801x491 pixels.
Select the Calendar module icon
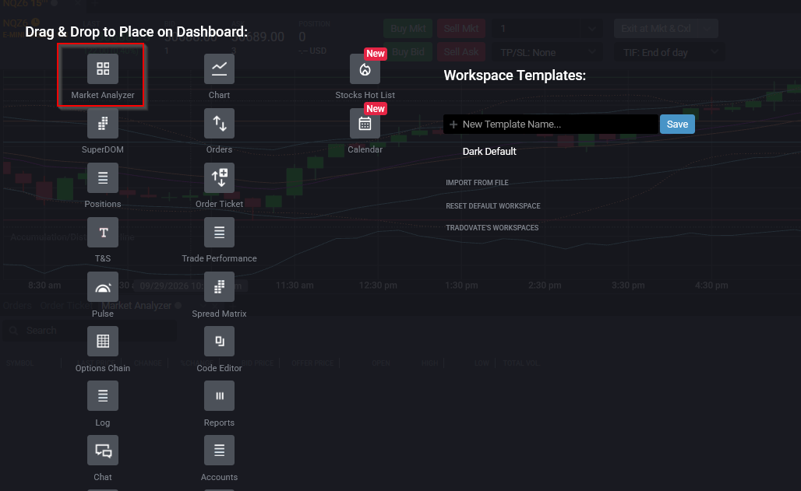pyautogui.click(x=365, y=124)
